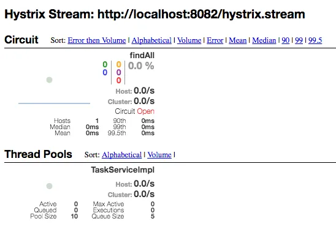Viewport: 336px width, 243px height.
Task: Sort thread pools Alphabetical link
Action: (x=122, y=155)
